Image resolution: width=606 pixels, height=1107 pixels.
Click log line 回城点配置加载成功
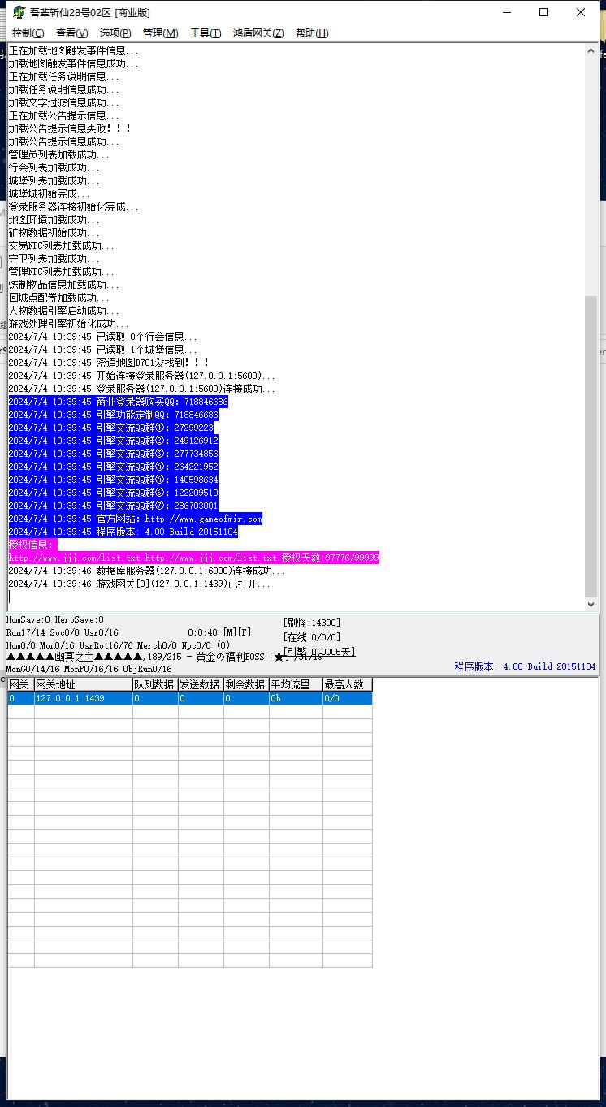(58, 297)
